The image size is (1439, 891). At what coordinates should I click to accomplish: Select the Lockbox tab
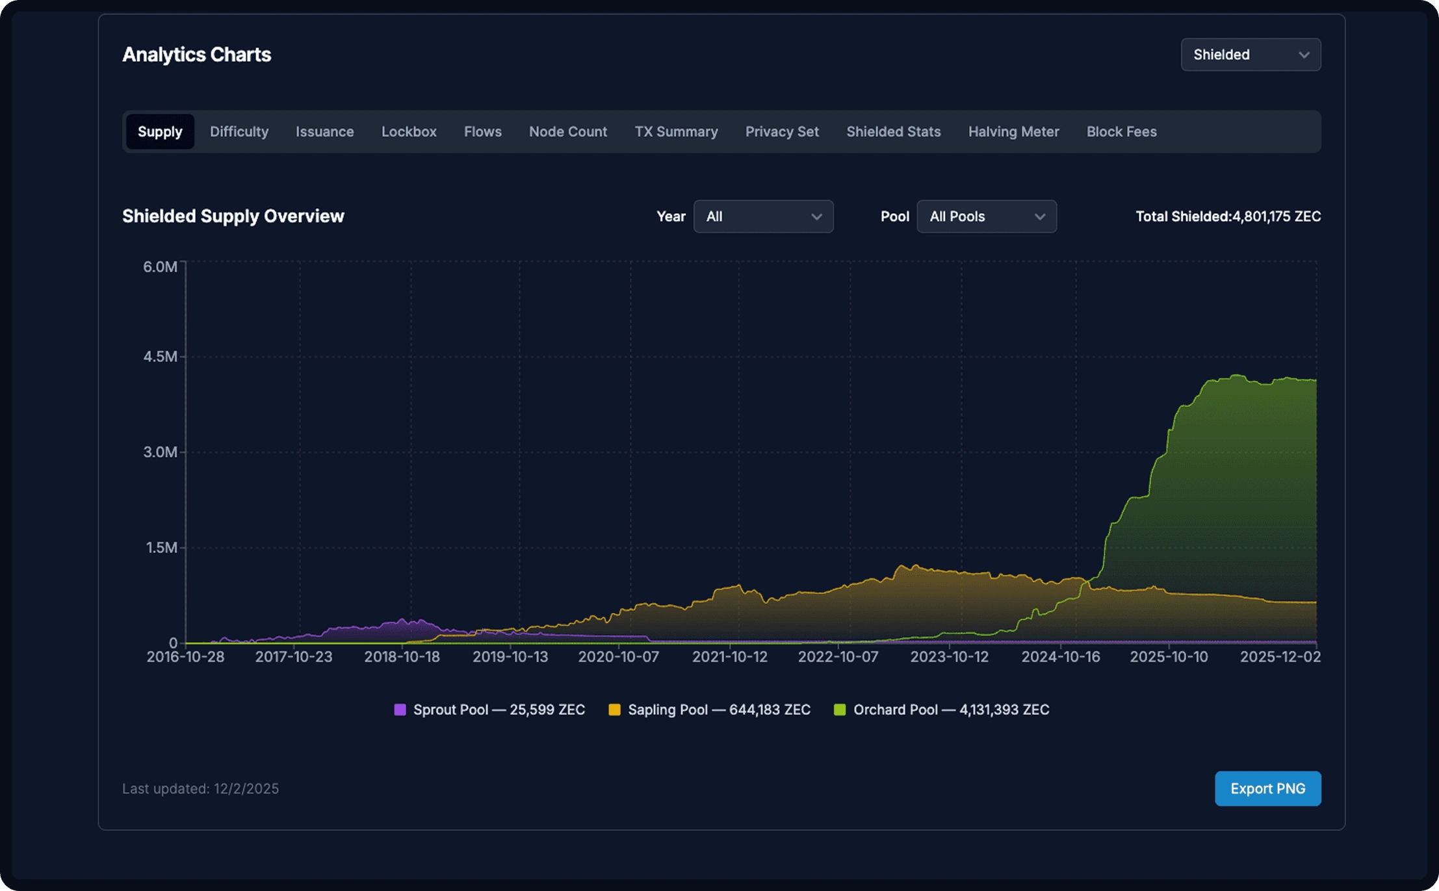[x=409, y=132]
